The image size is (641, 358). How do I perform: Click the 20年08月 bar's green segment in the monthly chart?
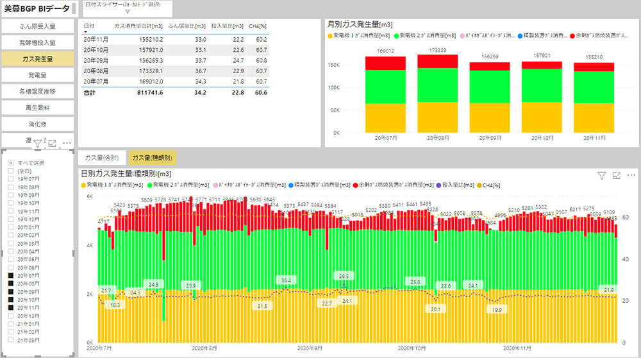437,85
